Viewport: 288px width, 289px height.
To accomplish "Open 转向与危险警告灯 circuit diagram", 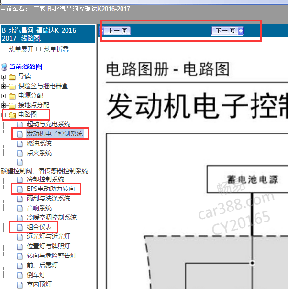I will 52,256.
